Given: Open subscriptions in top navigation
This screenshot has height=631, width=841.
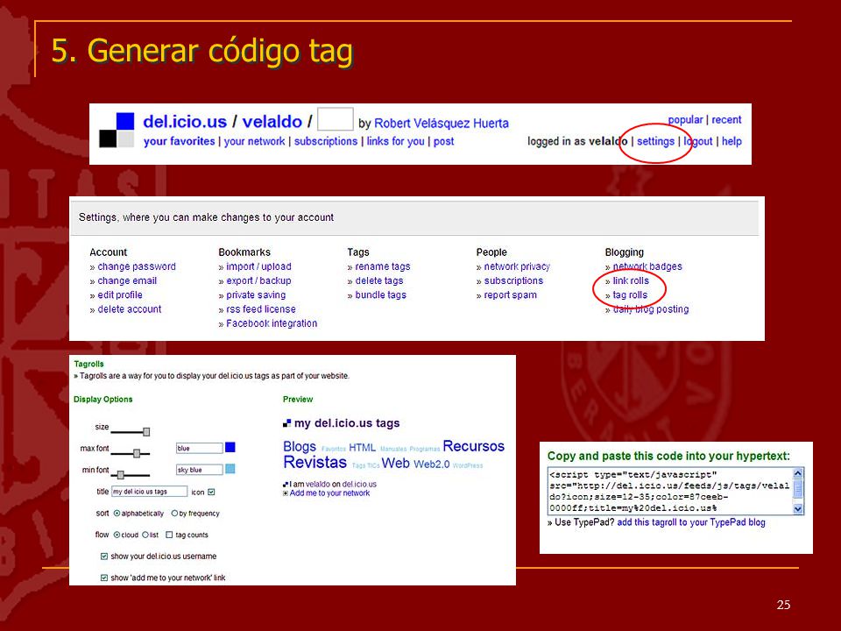Looking at the screenshot, I should 326,141.
